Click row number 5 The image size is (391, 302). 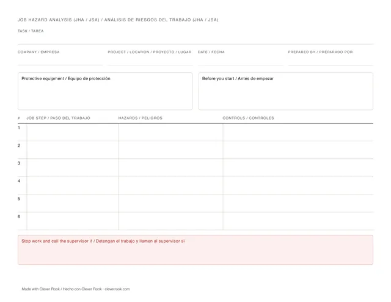coord(19,199)
